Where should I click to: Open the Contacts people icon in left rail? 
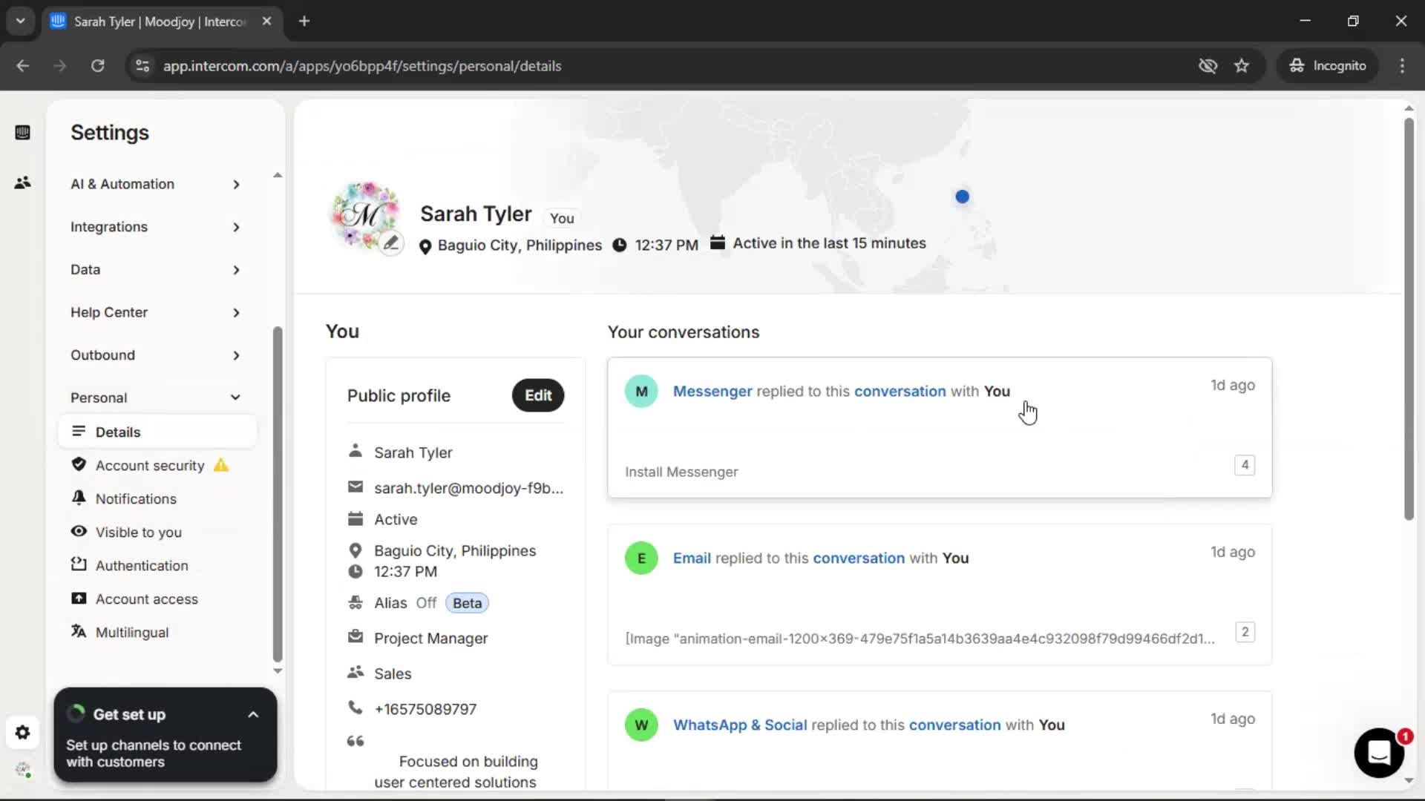tap(22, 182)
